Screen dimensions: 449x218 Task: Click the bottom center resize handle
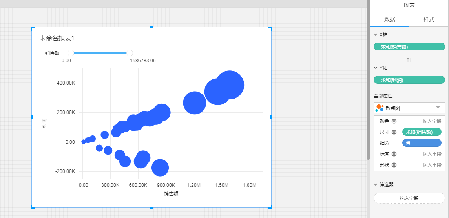coord(151,207)
